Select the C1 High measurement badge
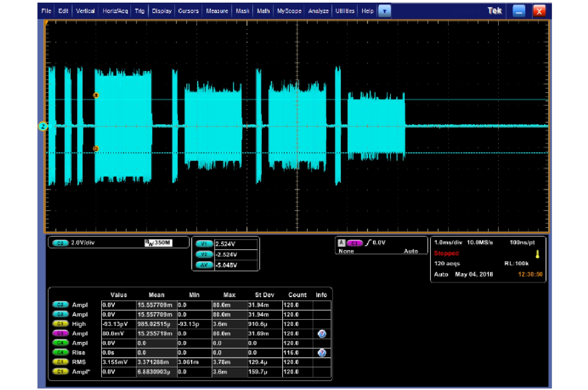The height and width of the screenshot is (390, 588). [60, 324]
